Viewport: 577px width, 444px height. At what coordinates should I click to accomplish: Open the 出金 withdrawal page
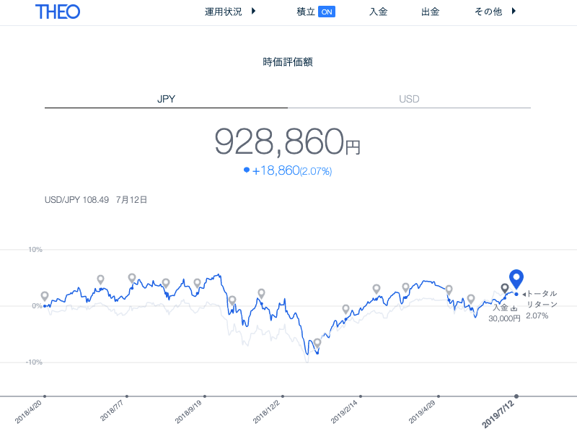pos(430,12)
